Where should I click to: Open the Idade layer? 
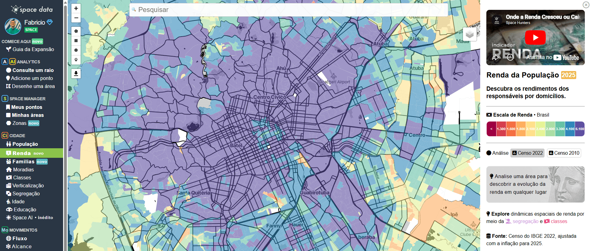15,201
